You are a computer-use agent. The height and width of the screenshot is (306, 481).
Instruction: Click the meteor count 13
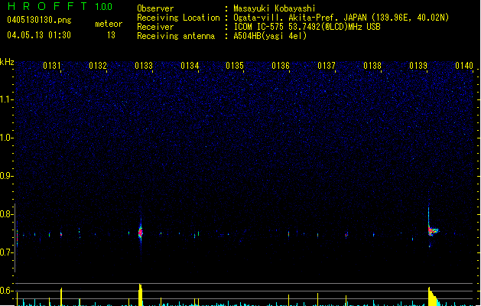111,35
